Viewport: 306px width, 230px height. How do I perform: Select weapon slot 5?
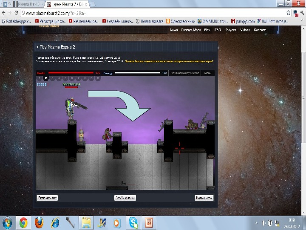point(65,78)
